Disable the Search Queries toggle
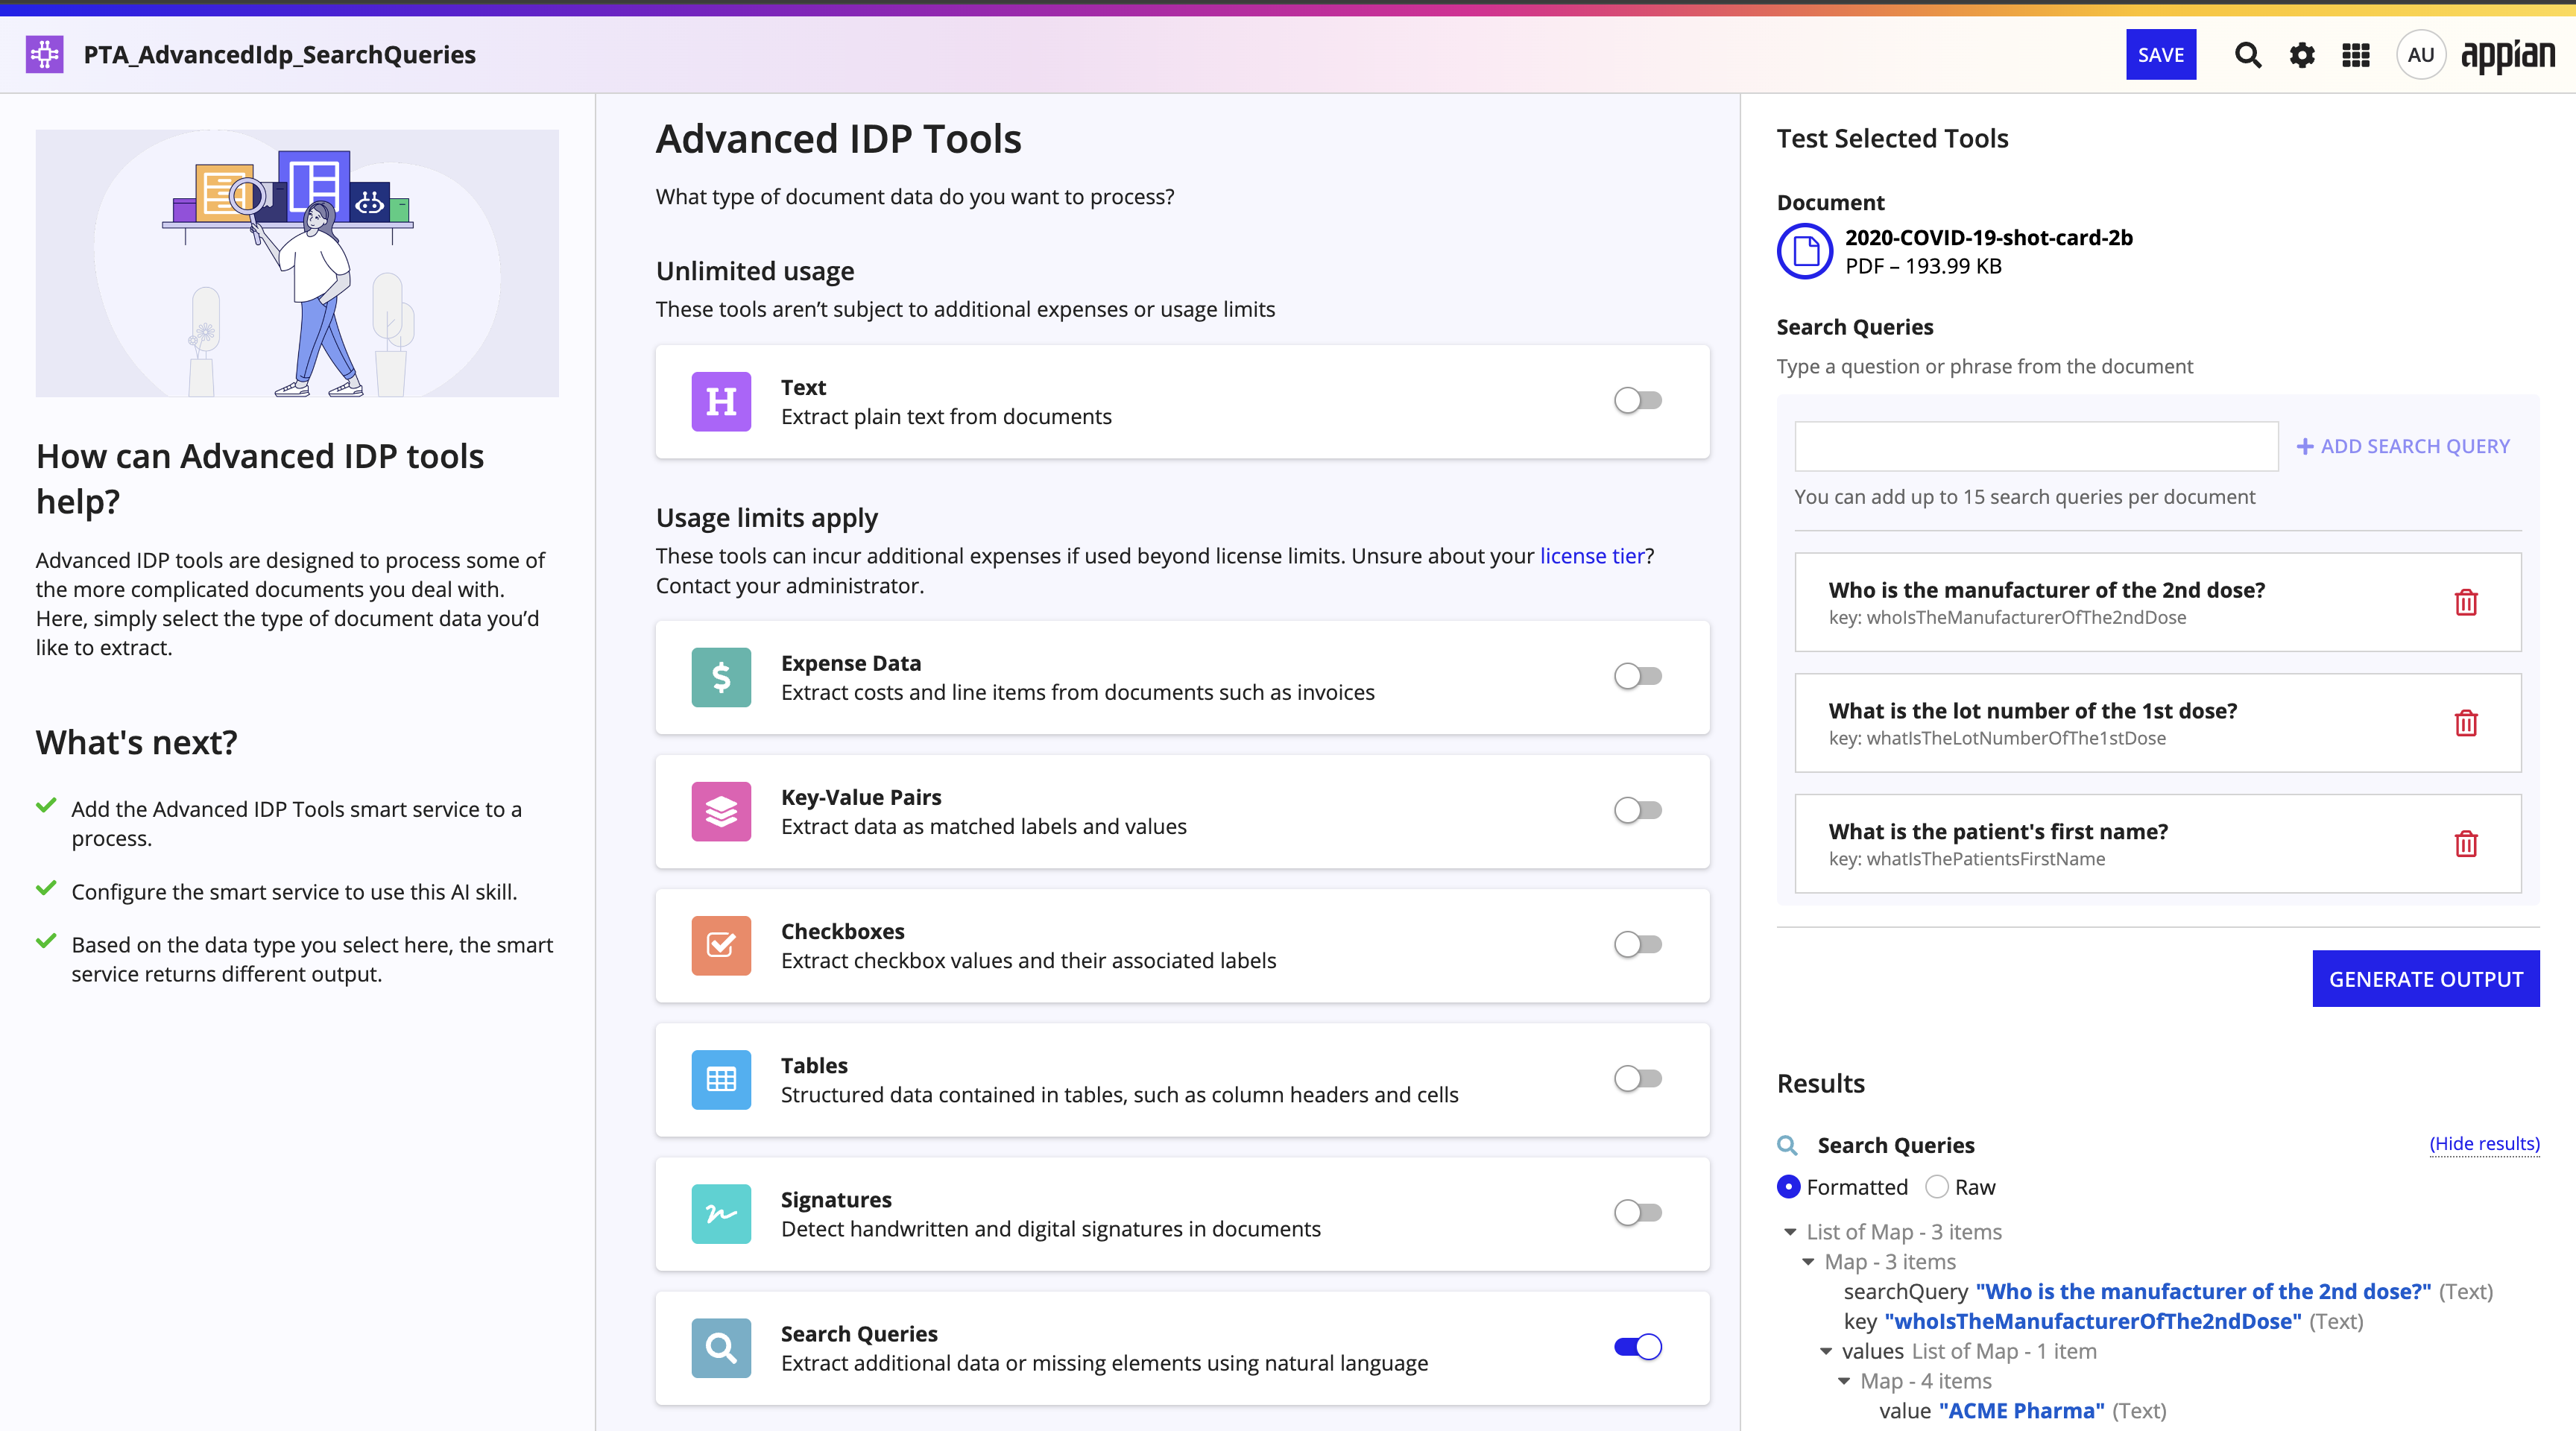 pyautogui.click(x=1638, y=1347)
